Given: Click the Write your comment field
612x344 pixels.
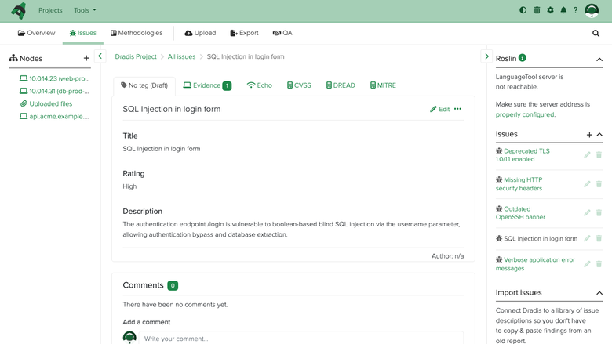Looking at the screenshot, I should coord(301,339).
